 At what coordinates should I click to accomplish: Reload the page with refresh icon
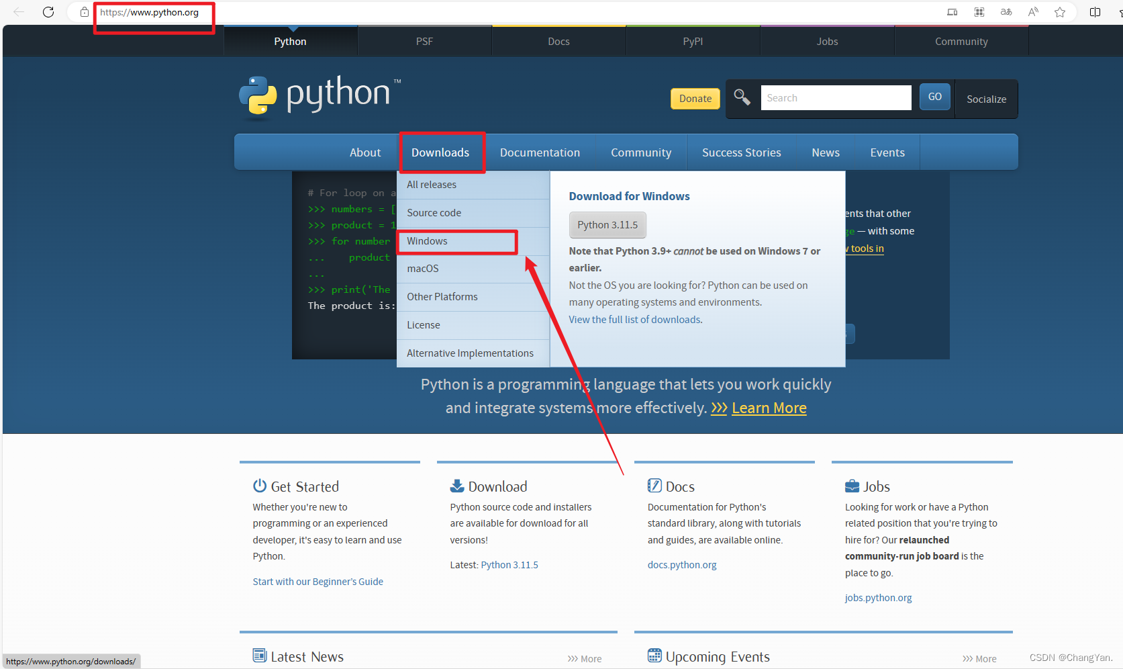[x=48, y=12]
